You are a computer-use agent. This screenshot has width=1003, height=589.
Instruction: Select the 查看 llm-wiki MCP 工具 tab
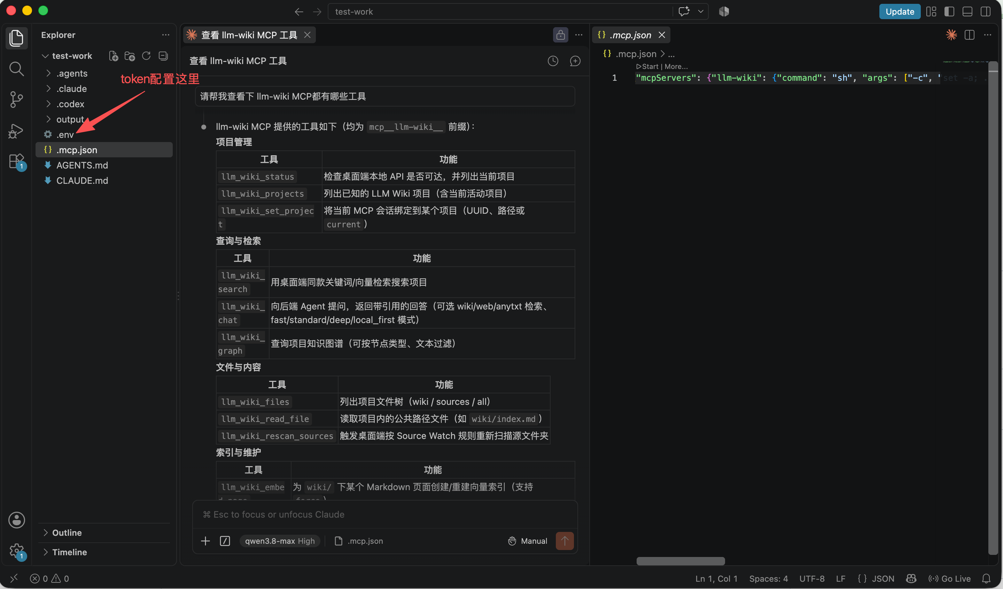click(249, 35)
